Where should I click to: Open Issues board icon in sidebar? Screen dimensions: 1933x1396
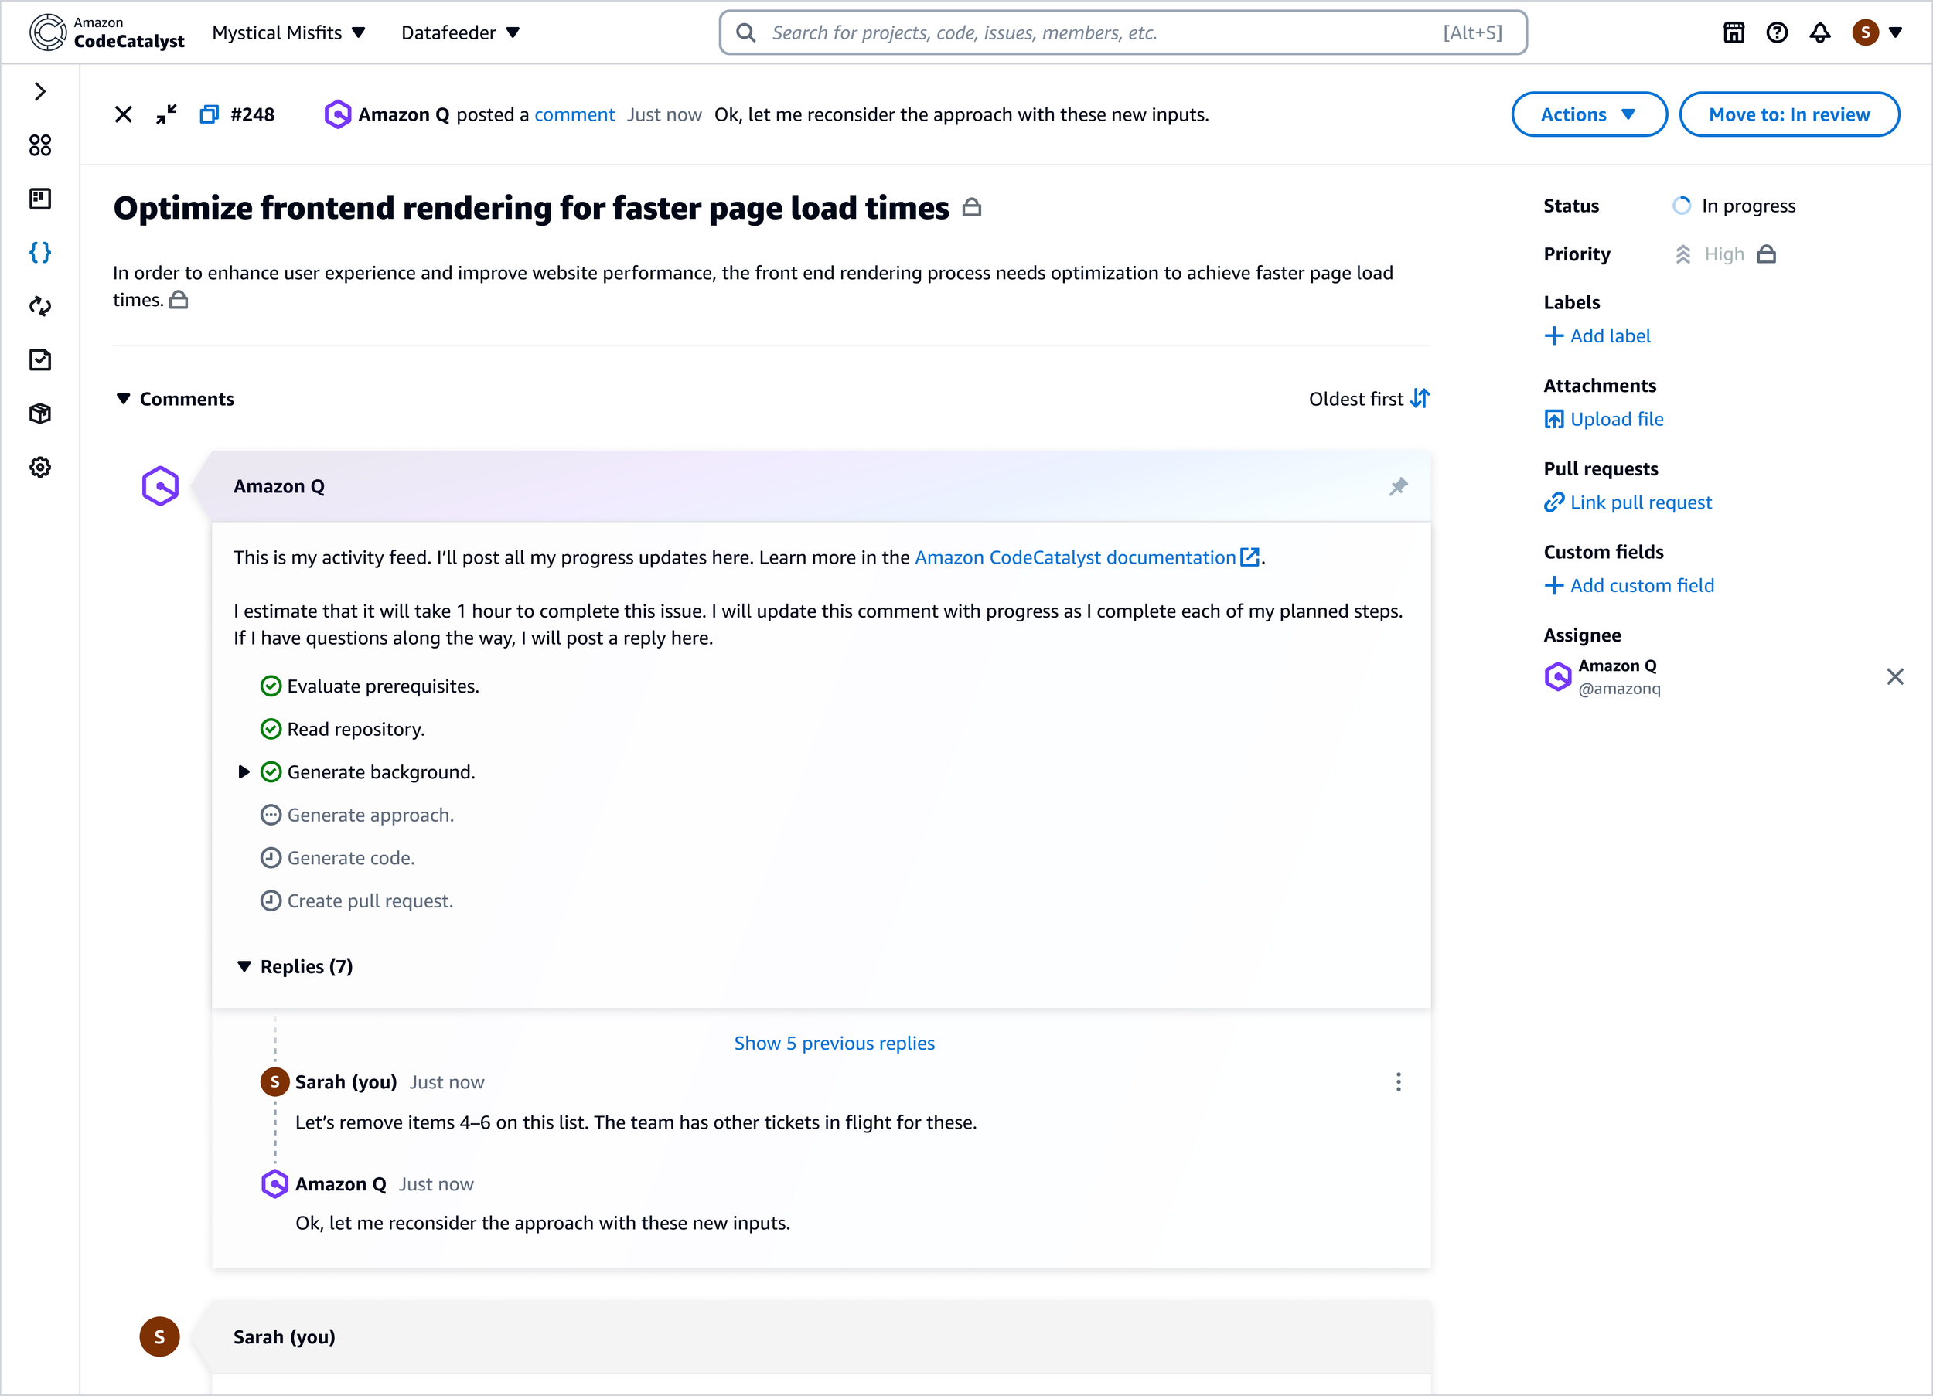(x=40, y=199)
